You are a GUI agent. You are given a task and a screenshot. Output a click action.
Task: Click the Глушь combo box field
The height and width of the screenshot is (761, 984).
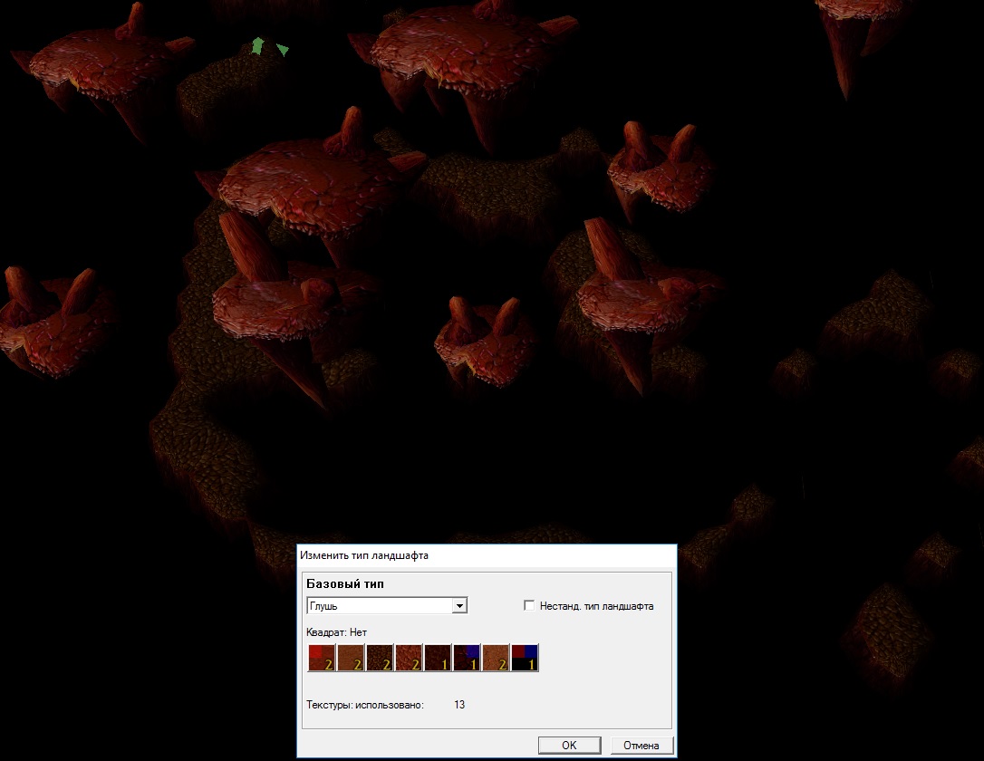tap(387, 606)
